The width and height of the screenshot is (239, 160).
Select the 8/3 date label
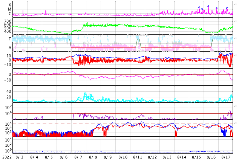pyautogui.click(x=20, y=157)
